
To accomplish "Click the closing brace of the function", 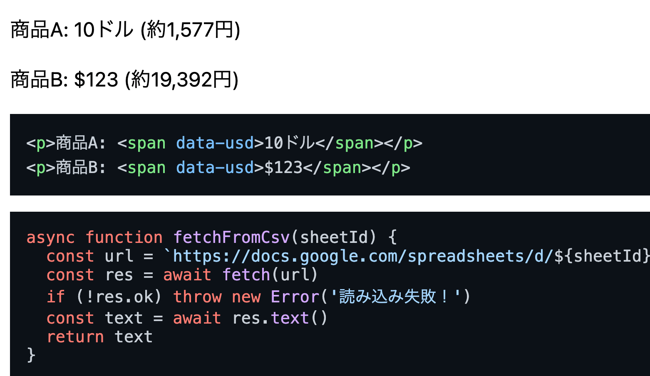I will (31, 355).
